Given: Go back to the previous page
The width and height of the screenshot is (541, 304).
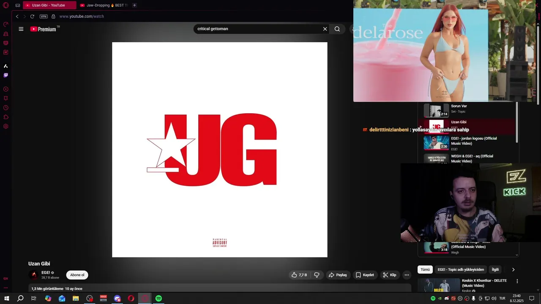Looking at the screenshot, I should pos(17,16).
